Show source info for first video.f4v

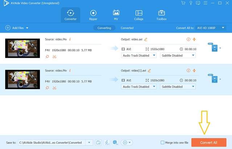point(70,39)
